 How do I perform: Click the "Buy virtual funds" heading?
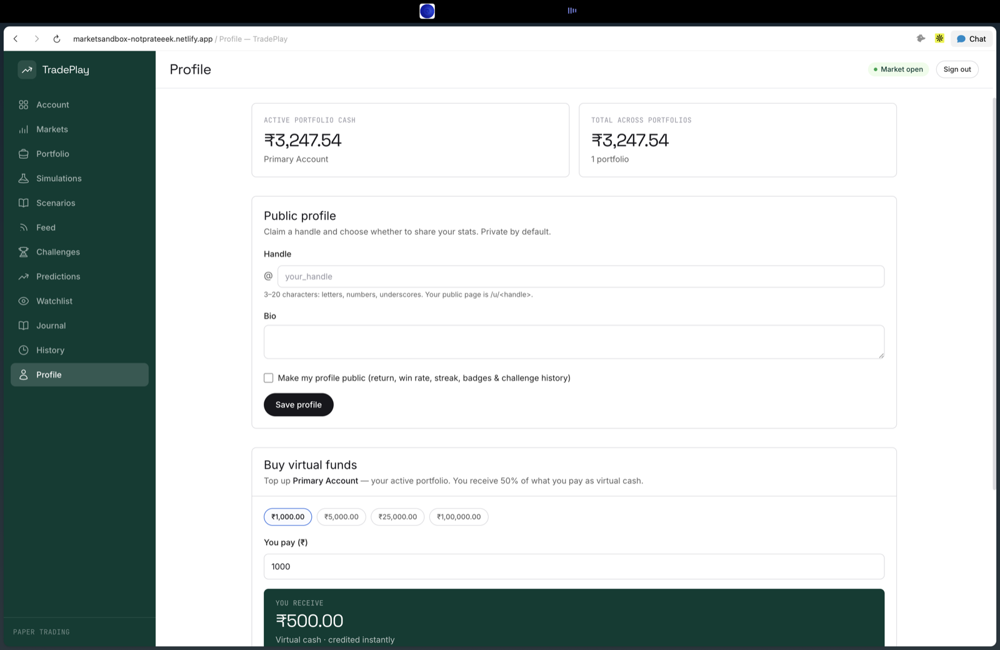(311, 465)
